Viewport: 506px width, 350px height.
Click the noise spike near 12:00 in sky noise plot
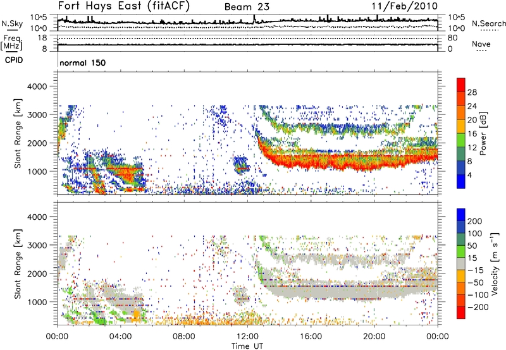coord(254,19)
